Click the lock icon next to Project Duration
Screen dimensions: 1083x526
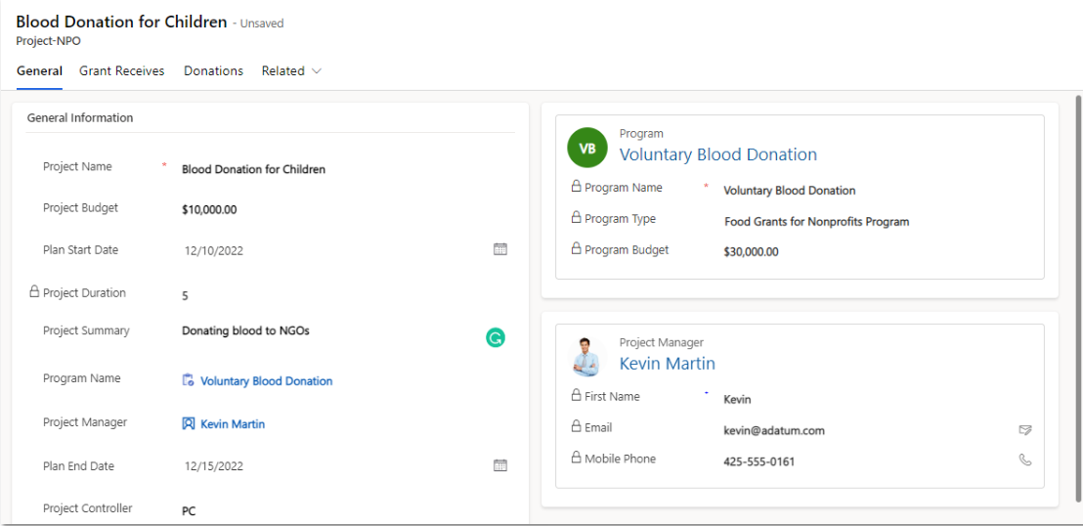point(34,291)
